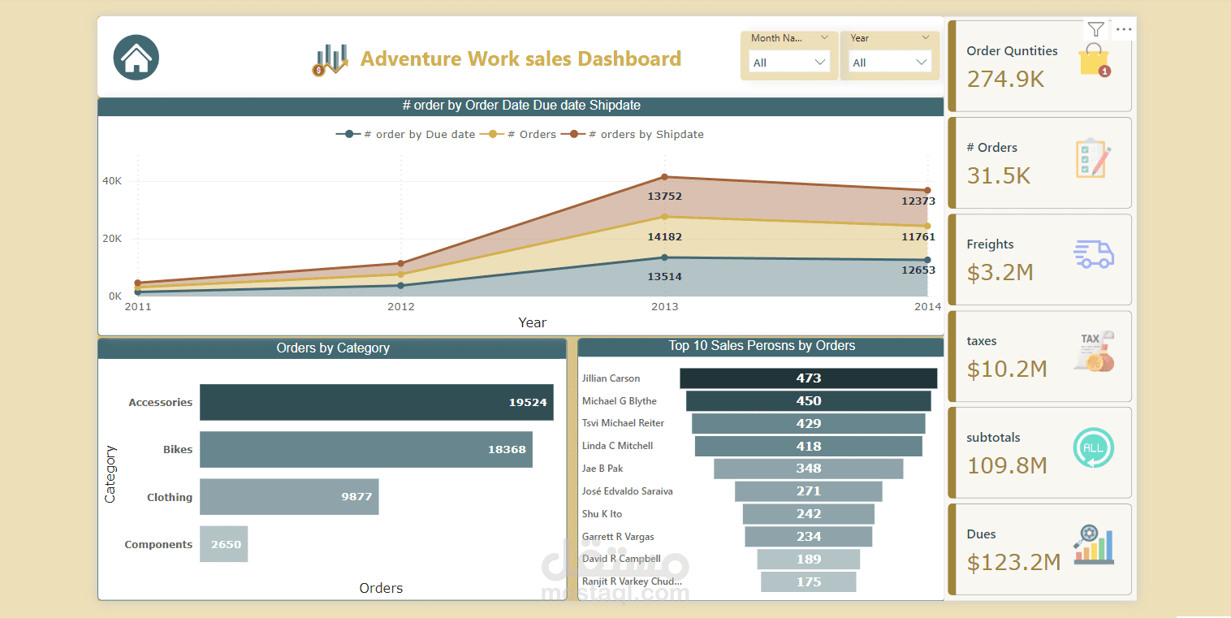This screenshot has width=1231, height=618.
Task: Click the 2014 Orders data point 11761
Action: [927, 226]
